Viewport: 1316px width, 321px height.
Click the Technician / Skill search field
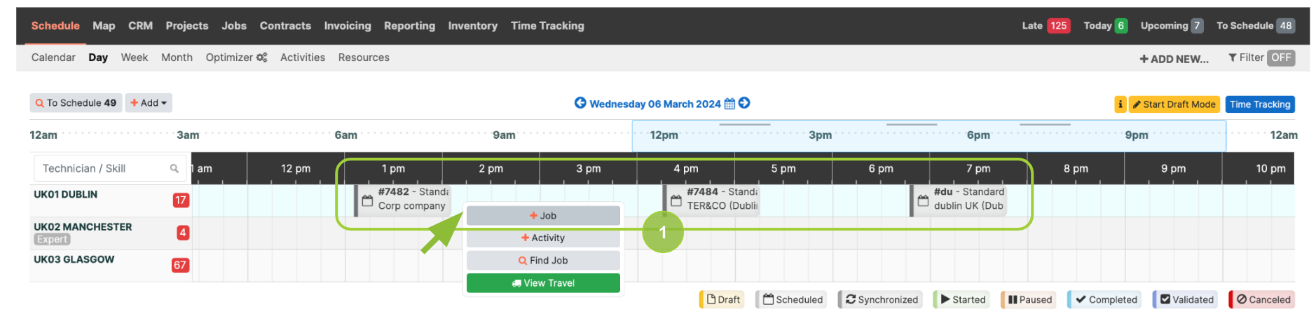coord(110,168)
